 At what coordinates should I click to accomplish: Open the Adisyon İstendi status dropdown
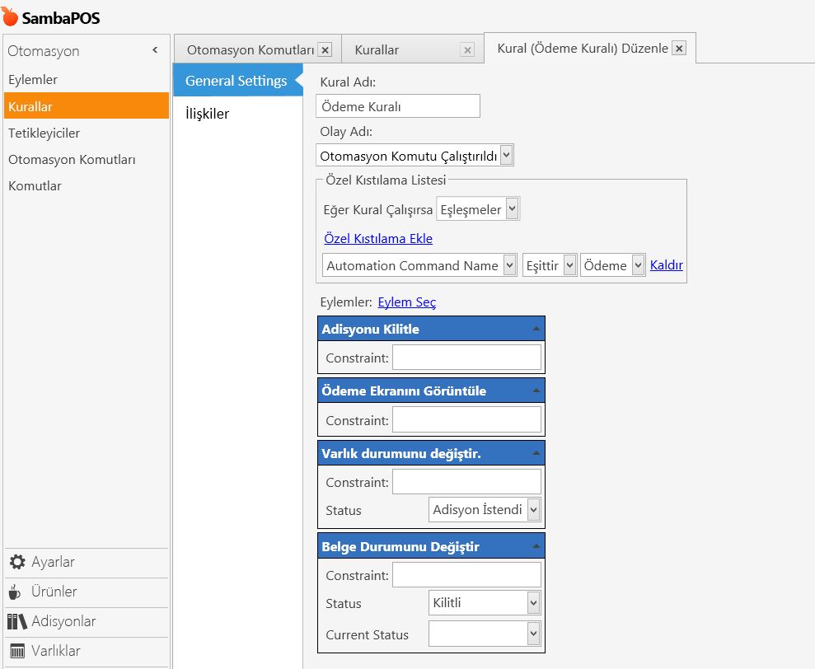pyautogui.click(x=533, y=510)
